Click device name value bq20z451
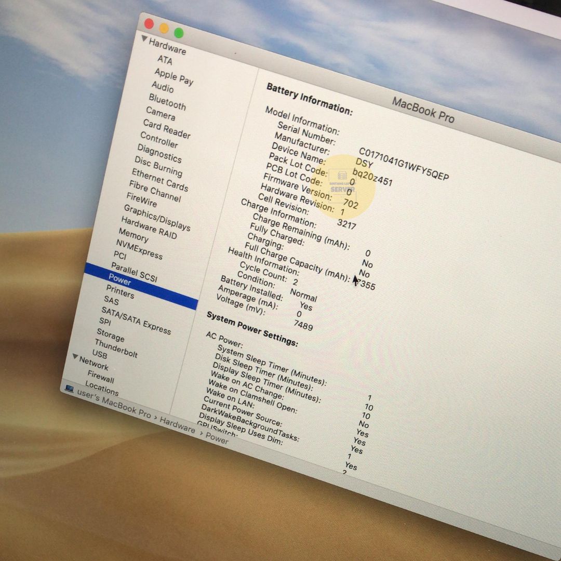 click(372, 177)
